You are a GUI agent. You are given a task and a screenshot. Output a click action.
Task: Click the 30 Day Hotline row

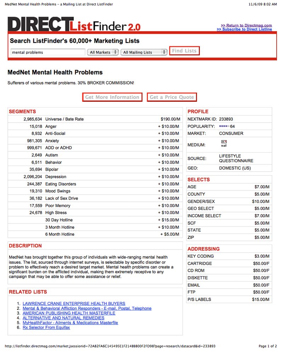(x=95, y=220)
